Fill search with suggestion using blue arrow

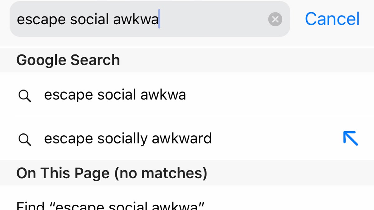[x=351, y=138]
